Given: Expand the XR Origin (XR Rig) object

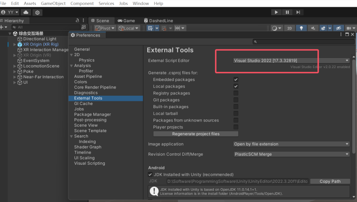Looking at the screenshot, I should (14, 44).
